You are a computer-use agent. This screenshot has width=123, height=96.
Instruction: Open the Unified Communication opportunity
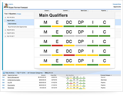[14, 80]
